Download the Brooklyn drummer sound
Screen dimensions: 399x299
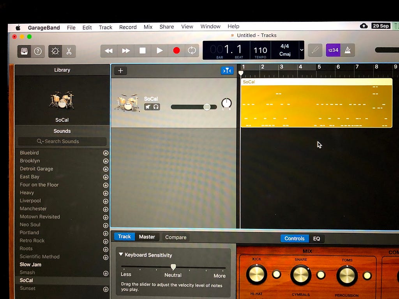tap(106, 161)
